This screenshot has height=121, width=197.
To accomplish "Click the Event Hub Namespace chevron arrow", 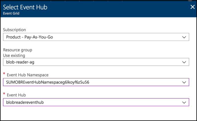I will 184,82.
